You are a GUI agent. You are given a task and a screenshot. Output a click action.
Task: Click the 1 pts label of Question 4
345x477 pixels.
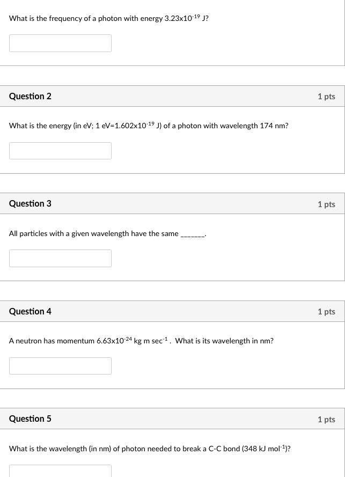[326, 312]
